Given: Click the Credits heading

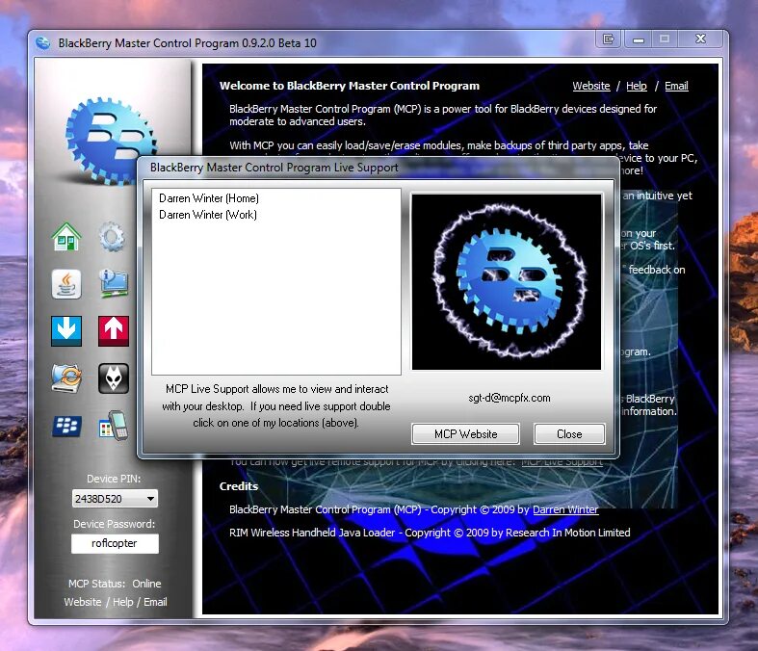Looking at the screenshot, I should tap(239, 486).
